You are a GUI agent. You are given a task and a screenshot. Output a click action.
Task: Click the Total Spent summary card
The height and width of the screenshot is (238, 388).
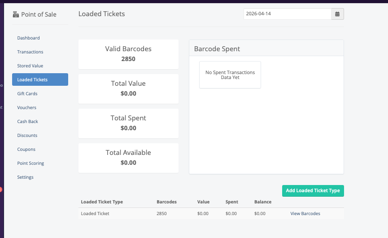tap(128, 123)
